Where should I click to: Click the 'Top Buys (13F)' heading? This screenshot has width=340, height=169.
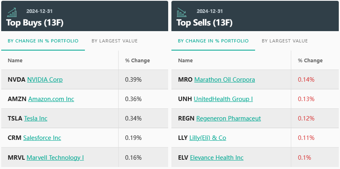tap(35, 23)
